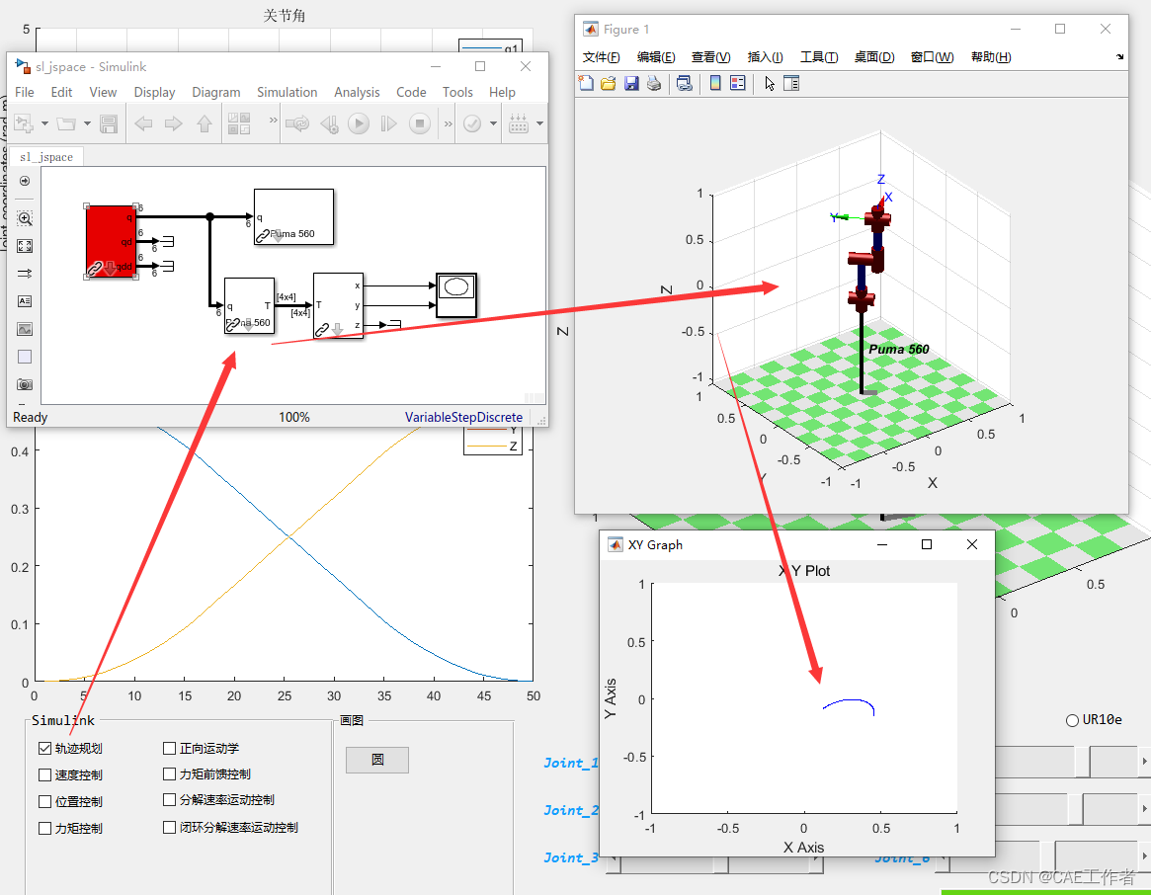Image resolution: width=1151 pixels, height=895 pixels.
Task: Click Fit to View icon in Simulink palette
Action: [25, 246]
